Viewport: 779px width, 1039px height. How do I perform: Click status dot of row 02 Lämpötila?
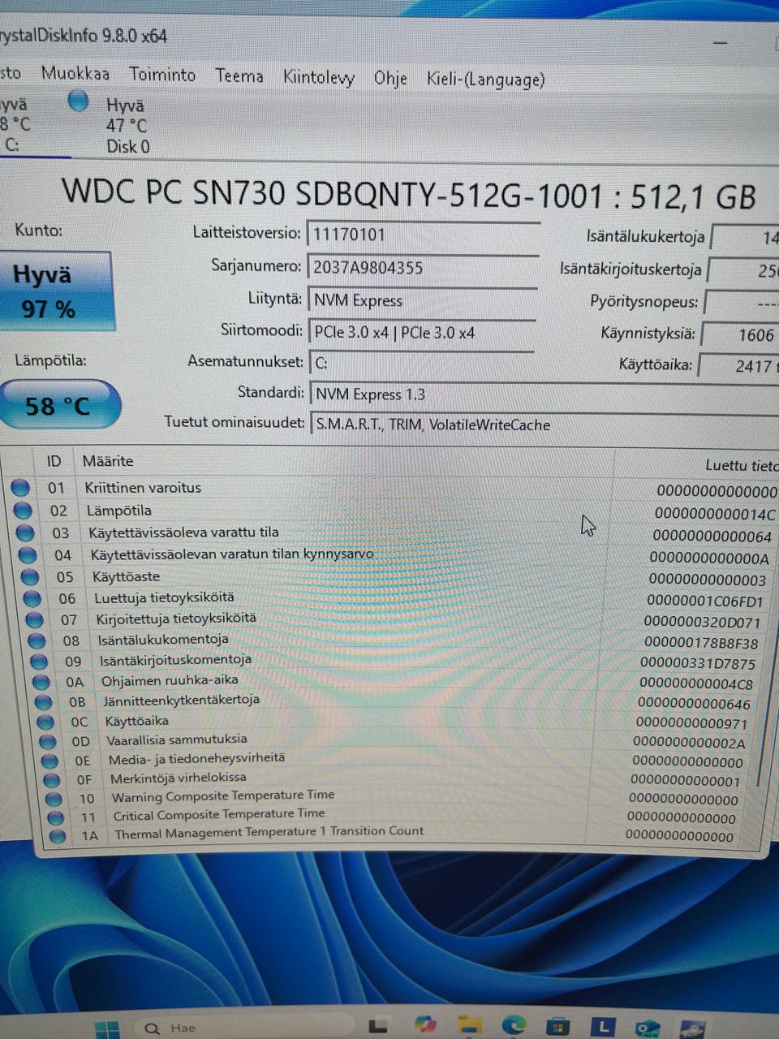point(23,511)
